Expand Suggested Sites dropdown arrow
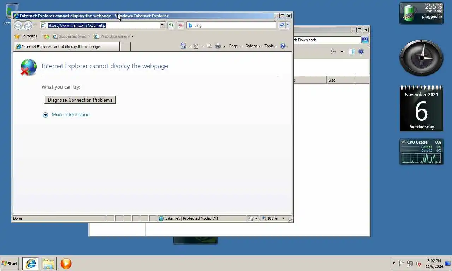 89,36
